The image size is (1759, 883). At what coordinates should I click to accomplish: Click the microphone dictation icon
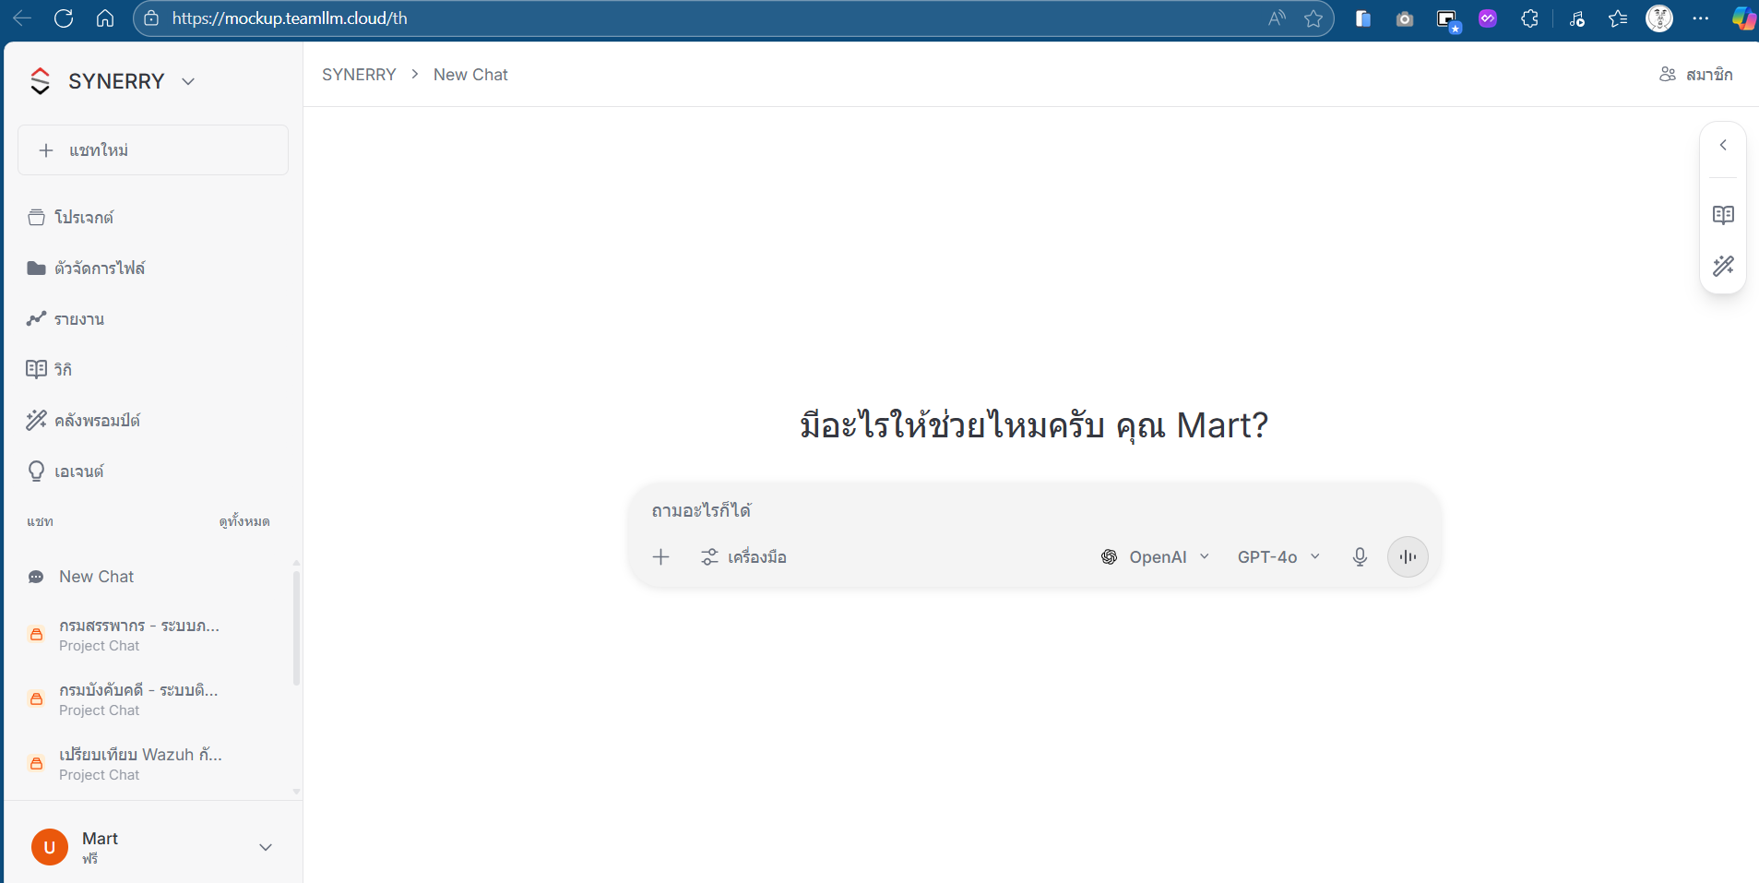coord(1360,556)
